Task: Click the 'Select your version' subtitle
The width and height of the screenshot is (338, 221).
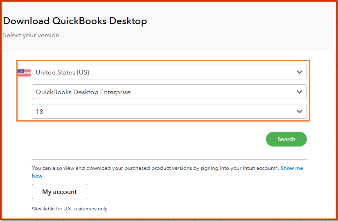Action: pos(31,35)
